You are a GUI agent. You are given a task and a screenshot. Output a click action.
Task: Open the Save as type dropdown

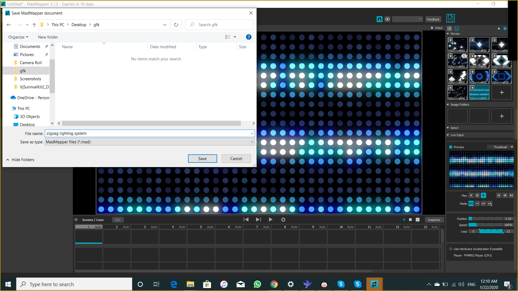click(x=150, y=142)
